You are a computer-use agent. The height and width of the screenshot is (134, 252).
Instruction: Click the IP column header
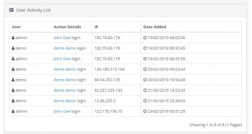(x=96, y=27)
